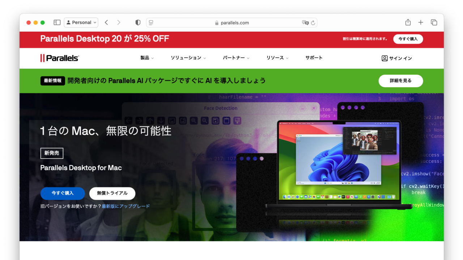Click the green banner AI package headline
Screen dimensions: 463x260
pos(166,81)
